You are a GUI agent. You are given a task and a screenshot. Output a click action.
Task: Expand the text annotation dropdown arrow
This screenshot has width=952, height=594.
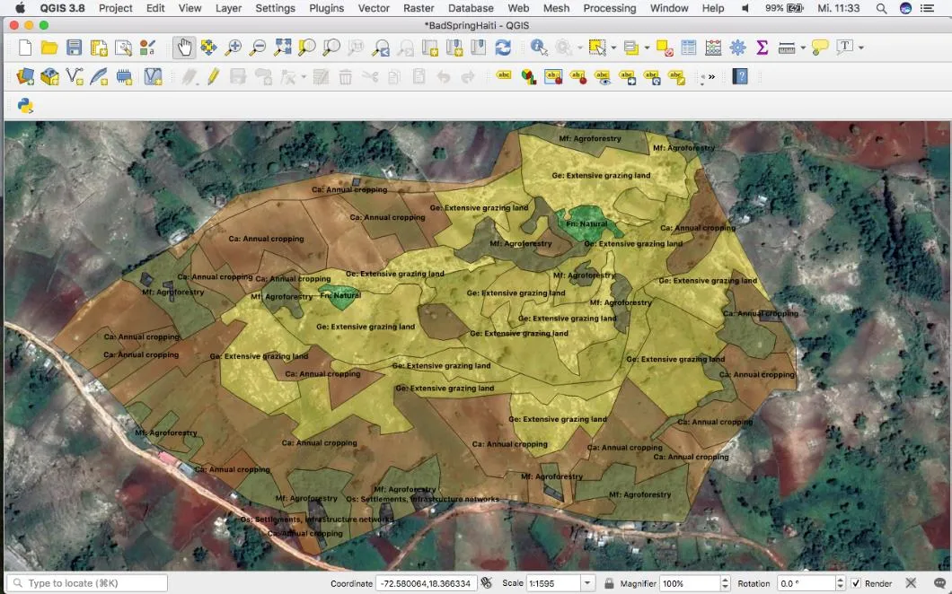click(861, 48)
